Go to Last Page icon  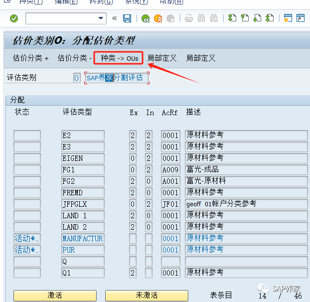coord(270,18)
